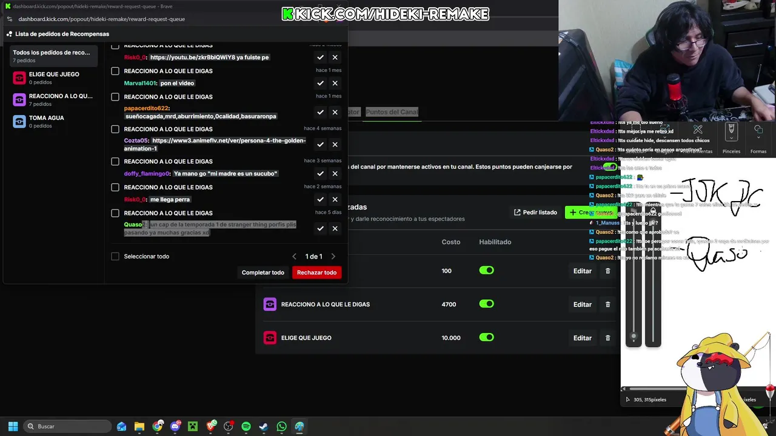Approve Quaso's Stranger Things request
This screenshot has width=776, height=436.
[x=320, y=228]
